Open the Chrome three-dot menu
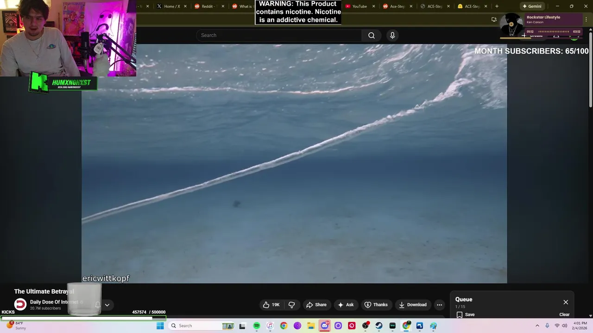 click(586, 19)
